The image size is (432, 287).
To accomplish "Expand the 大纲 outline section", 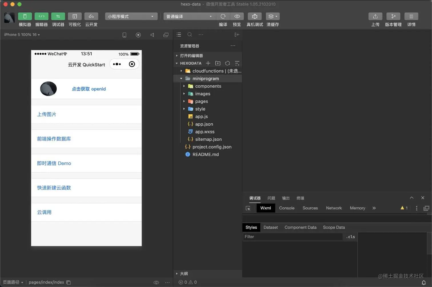I will click(208, 274).
